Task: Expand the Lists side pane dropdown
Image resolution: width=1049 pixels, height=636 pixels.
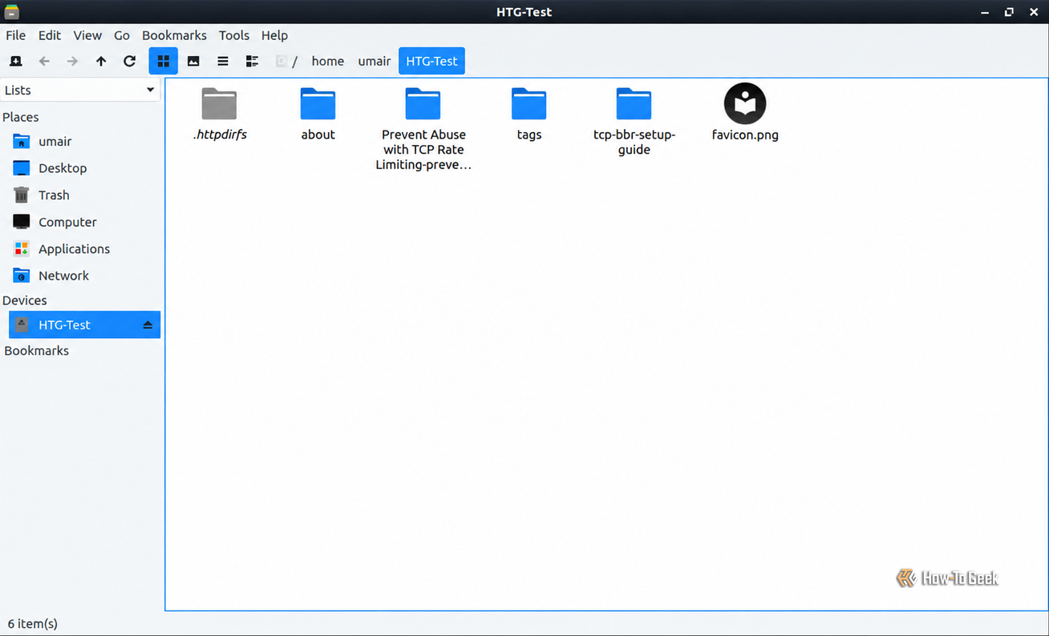Action: click(80, 90)
